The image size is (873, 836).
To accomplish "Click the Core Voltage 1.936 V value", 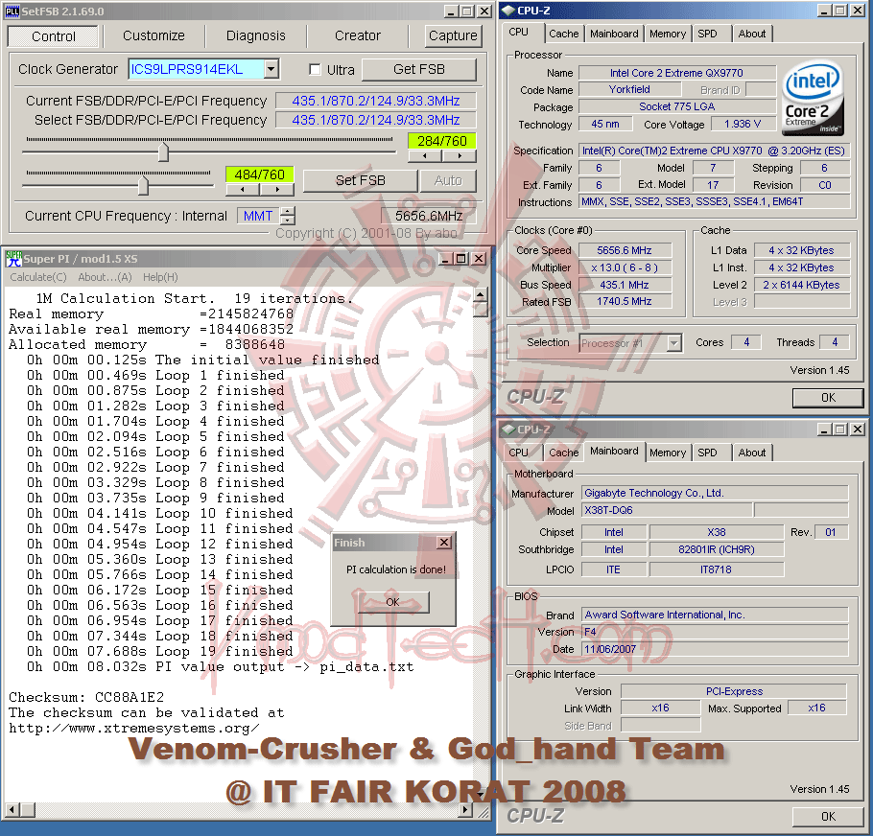I will coord(743,124).
